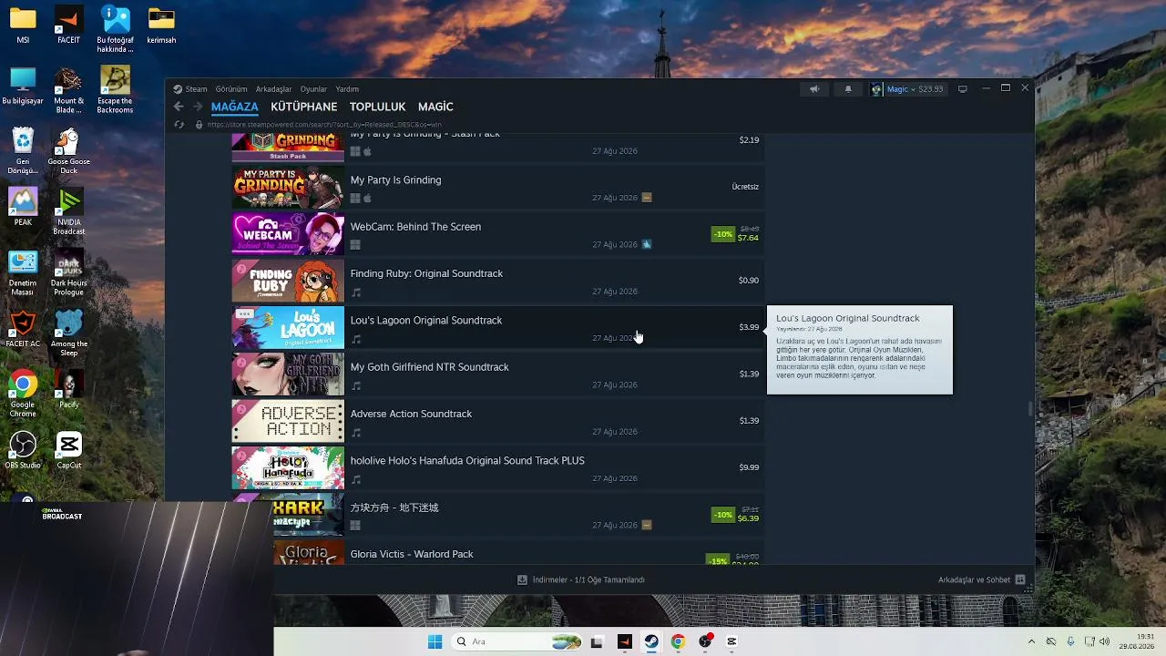
Task: Click the Steam forward navigation arrow
Action: (x=197, y=107)
